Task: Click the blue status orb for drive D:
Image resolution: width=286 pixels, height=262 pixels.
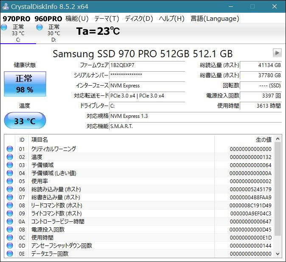Action: 39,27
